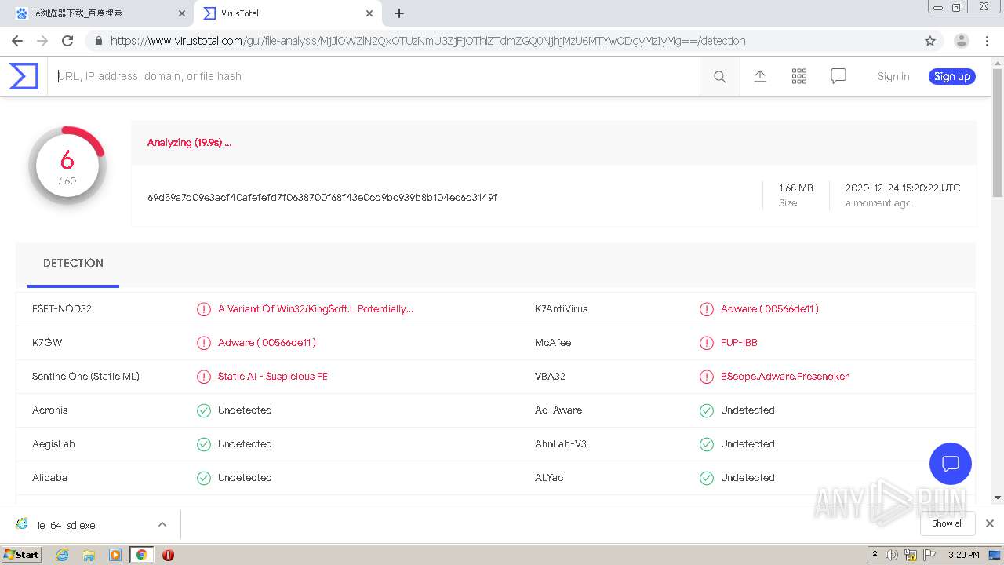Image resolution: width=1004 pixels, height=565 pixels.
Task: Select the VirusTotal browser tab
Action: (287, 13)
